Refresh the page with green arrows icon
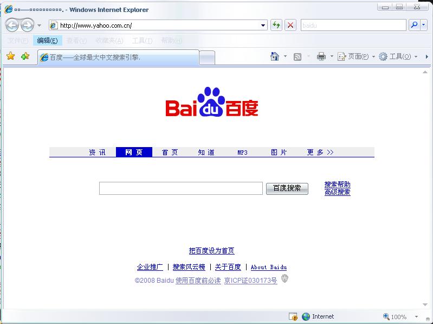The width and height of the screenshot is (433, 324). pos(276,26)
